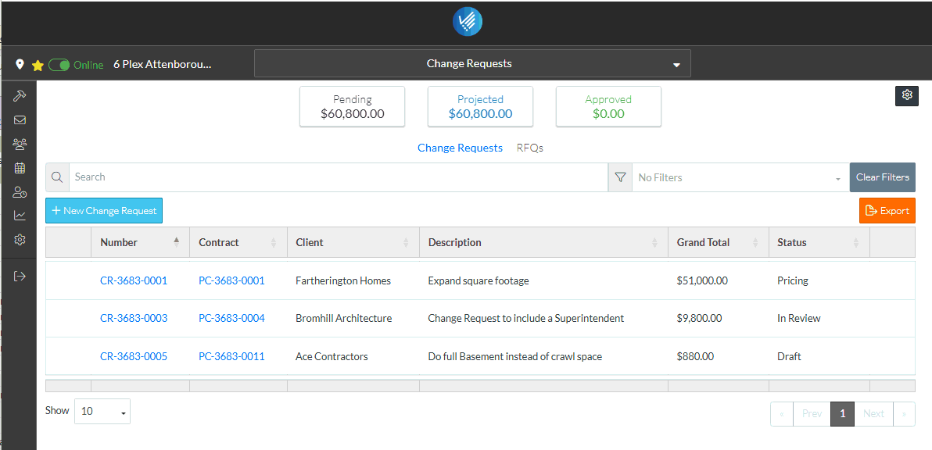Toggle the Online switch off

(59, 65)
